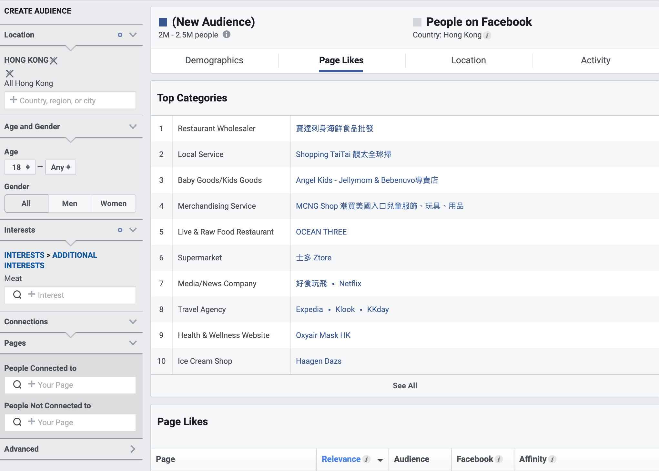Open the 寶達刺身海鮮食品批發 page link
Viewport: 659px width, 471px height.
[334, 129]
